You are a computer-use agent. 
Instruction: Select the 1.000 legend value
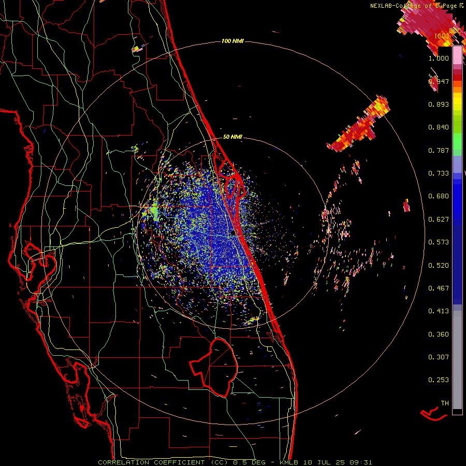pyautogui.click(x=439, y=58)
